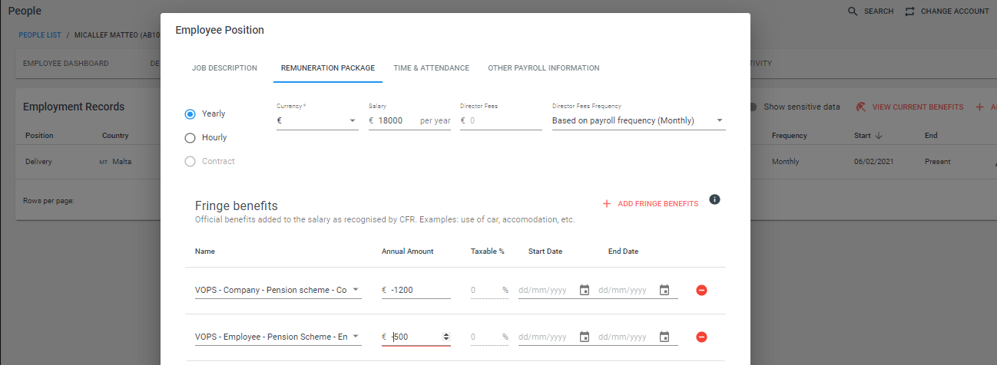Select the Yearly radio option
The image size is (997, 365).
tap(190, 113)
